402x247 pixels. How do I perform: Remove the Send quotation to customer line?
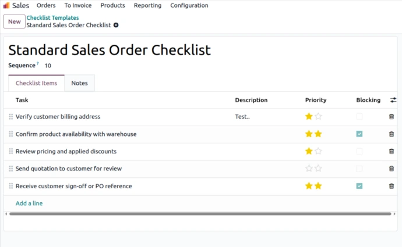[x=392, y=169]
